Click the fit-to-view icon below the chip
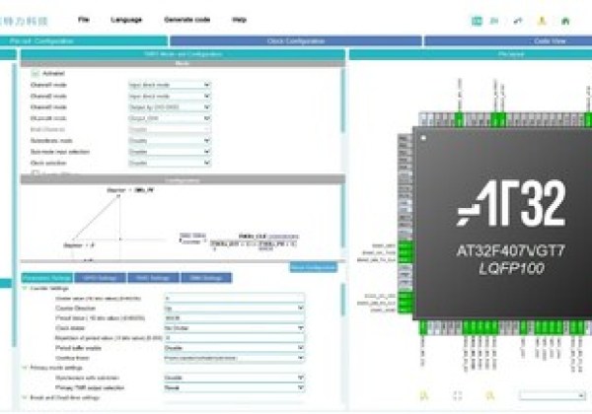The height and width of the screenshot is (414, 592). point(457,395)
